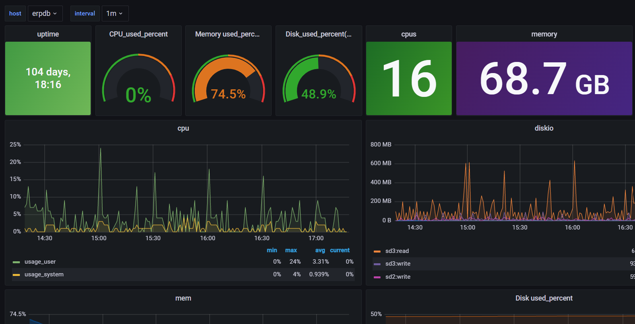
Task: Open the host erpdb dropdown
Action: [45, 13]
